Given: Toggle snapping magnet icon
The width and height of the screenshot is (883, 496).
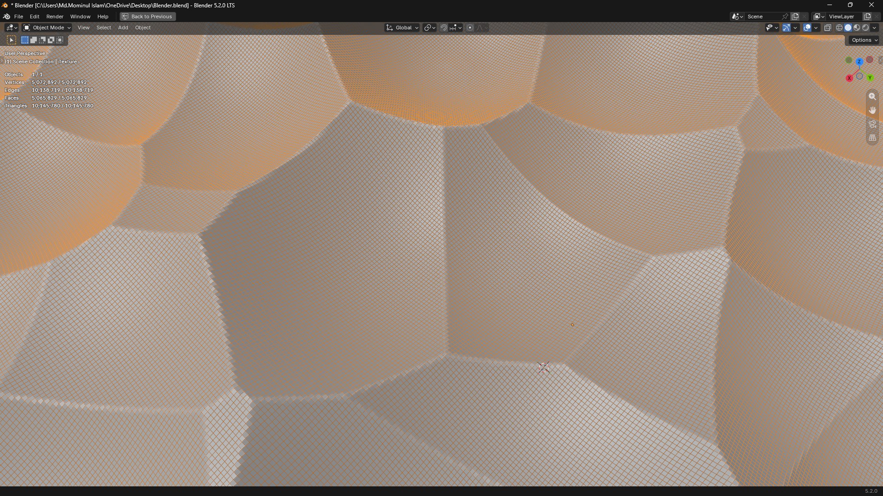Looking at the screenshot, I should [444, 28].
